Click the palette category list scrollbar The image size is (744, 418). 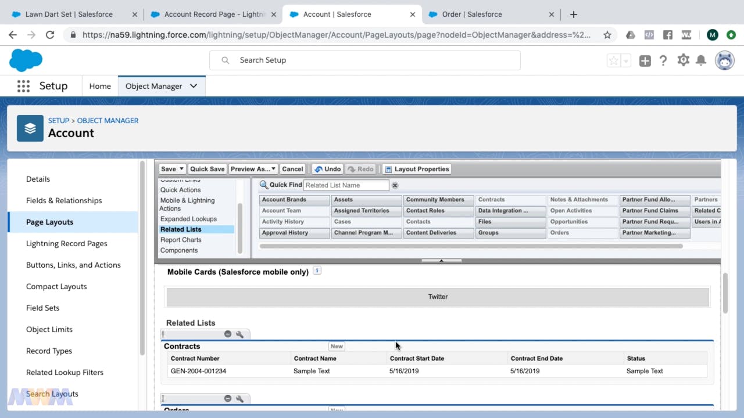(240, 228)
